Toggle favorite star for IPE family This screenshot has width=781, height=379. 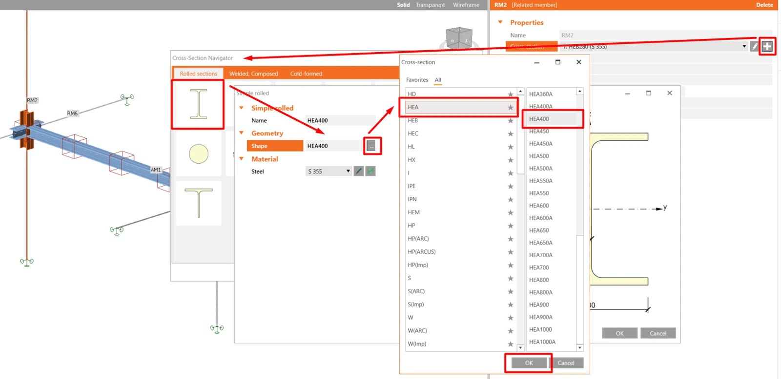[x=511, y=186]
